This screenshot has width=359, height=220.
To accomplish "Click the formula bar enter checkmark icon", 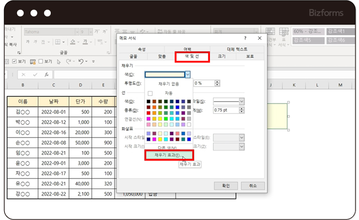I will tap(35, 74).
